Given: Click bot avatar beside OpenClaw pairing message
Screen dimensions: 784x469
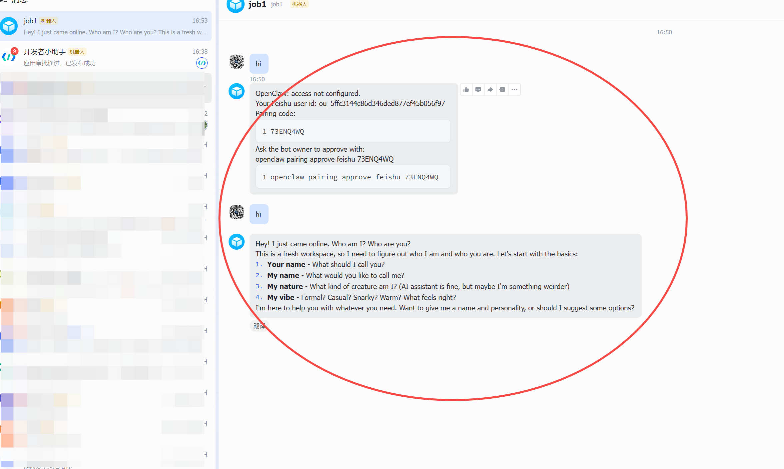Looking at the screenshot, I should pos(237,91).
